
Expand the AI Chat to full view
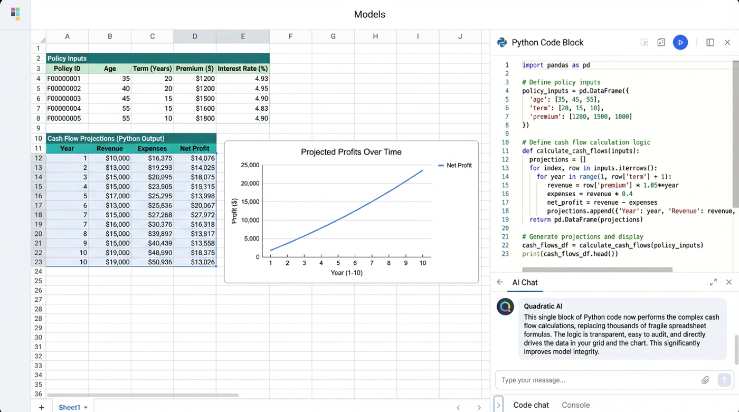coord(713,282)
